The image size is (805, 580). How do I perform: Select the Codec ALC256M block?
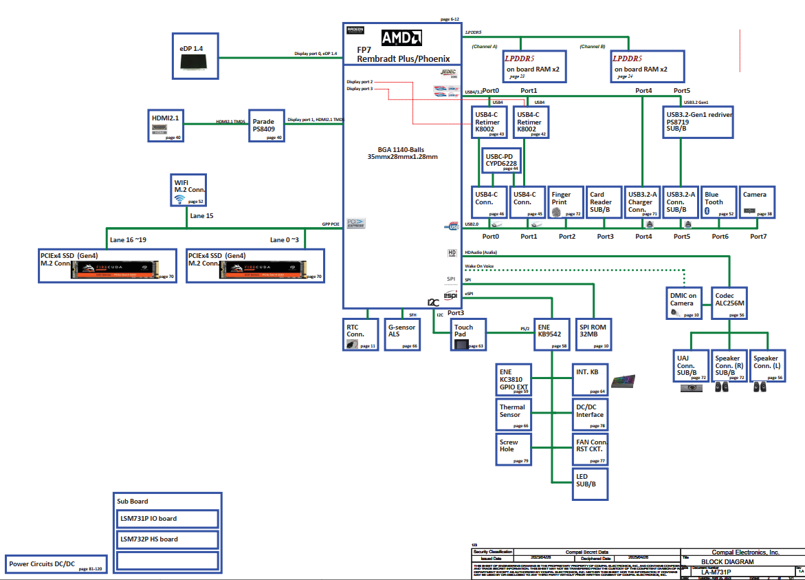(x=729, y=303)
